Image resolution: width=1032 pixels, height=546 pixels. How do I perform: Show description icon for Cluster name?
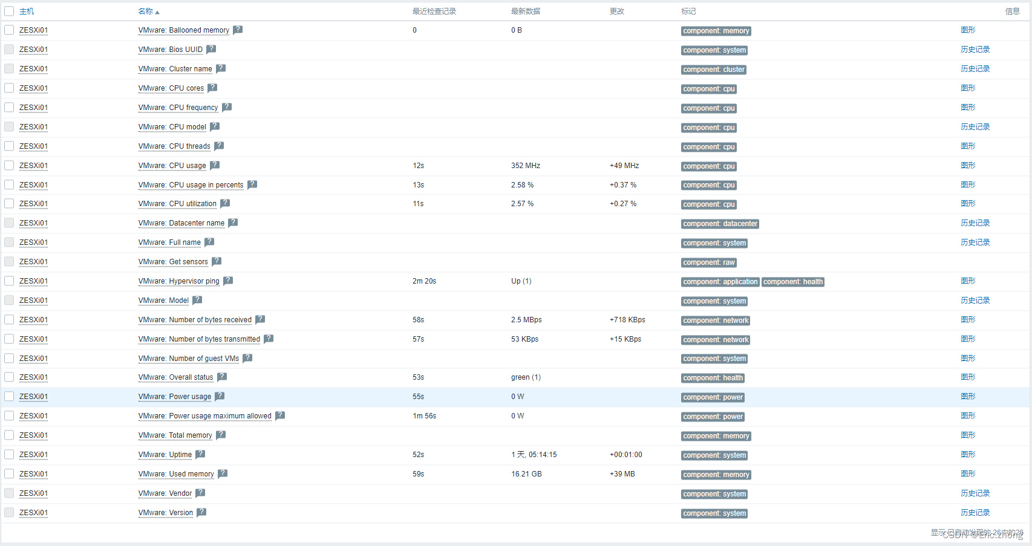221,68
